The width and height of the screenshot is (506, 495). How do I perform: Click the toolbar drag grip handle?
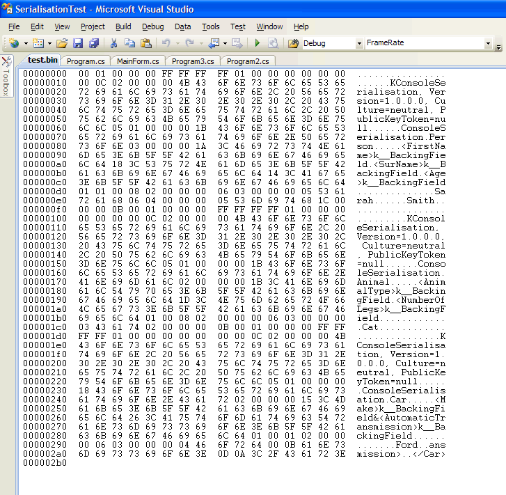pyautogui.click(x=5, y=43)
